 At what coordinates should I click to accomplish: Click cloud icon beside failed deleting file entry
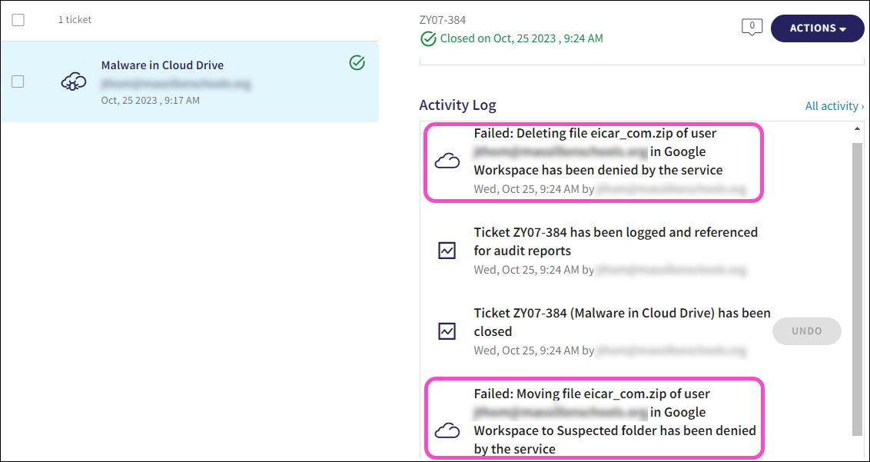447,161
